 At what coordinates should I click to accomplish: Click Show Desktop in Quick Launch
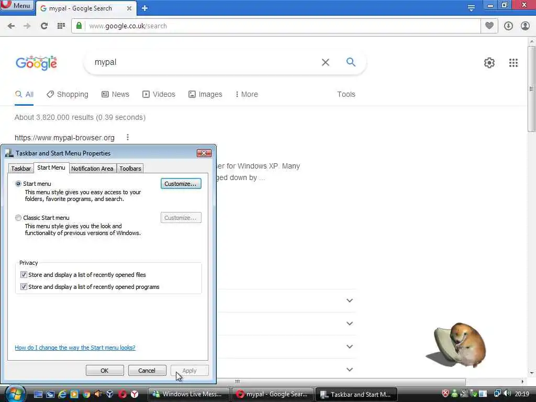pos(38,394)
